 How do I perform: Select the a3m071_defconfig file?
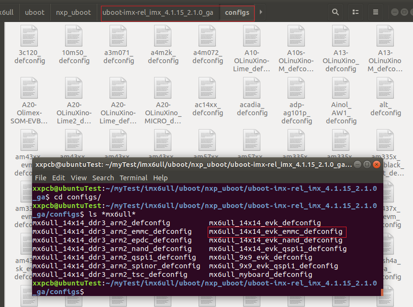click(119, 45)
